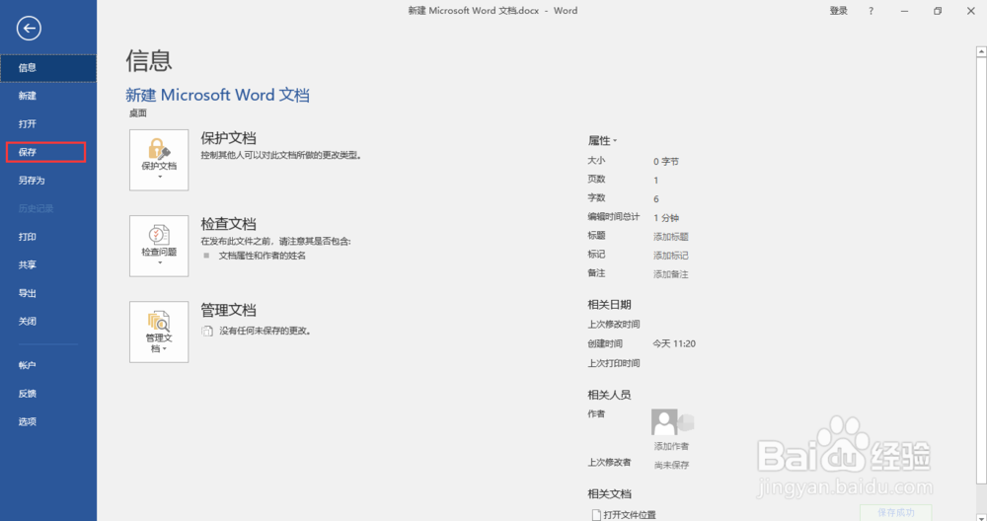
Task: Open the Check for Issues (检查问题) button
Action: pos(159,246)
